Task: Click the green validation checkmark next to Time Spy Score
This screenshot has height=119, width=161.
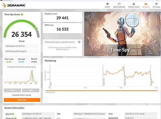Action: (x=22, y=15)
